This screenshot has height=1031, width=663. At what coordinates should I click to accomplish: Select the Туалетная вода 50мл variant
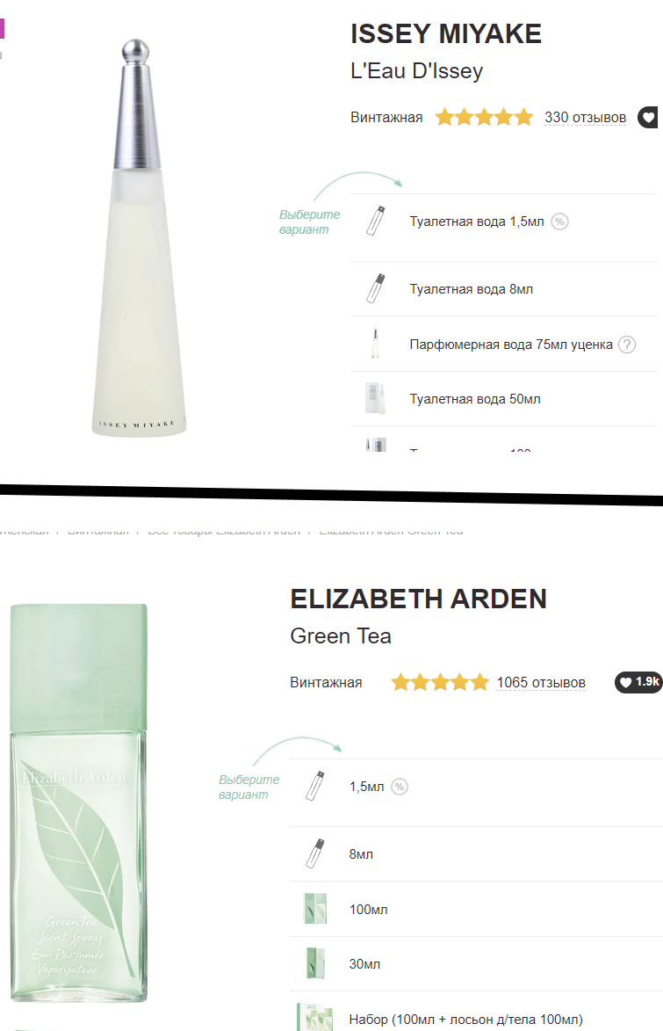pyautogui.click(x=504, y=399)
